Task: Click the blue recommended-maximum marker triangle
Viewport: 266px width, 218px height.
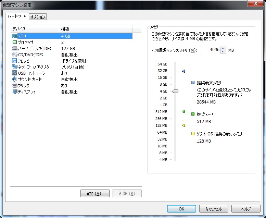Action: coord(183,71)
